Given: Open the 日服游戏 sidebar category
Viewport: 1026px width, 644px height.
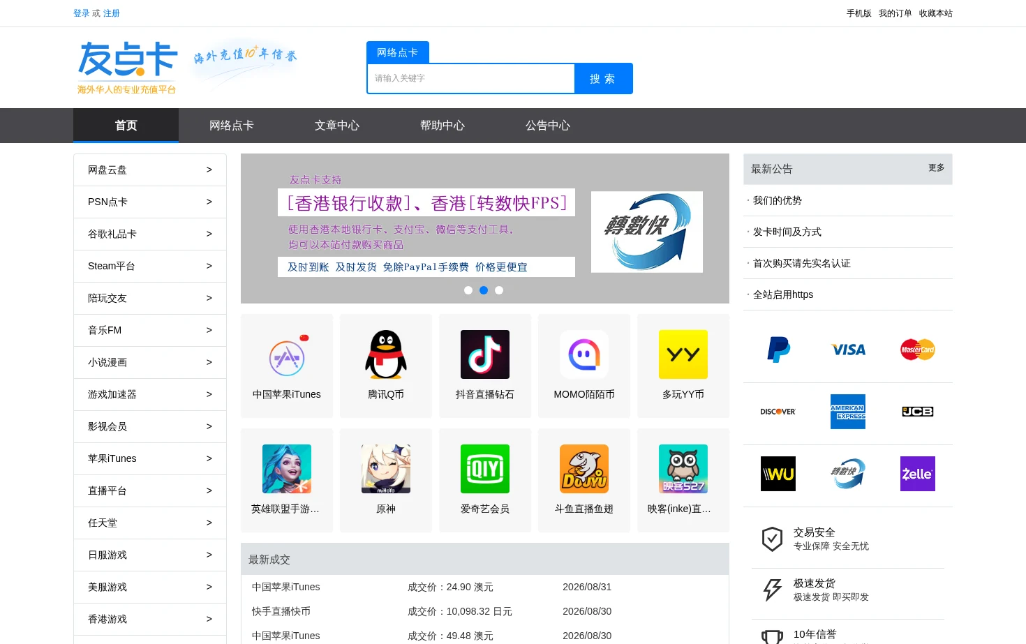Looking at the screenshot, I should 150,555.
